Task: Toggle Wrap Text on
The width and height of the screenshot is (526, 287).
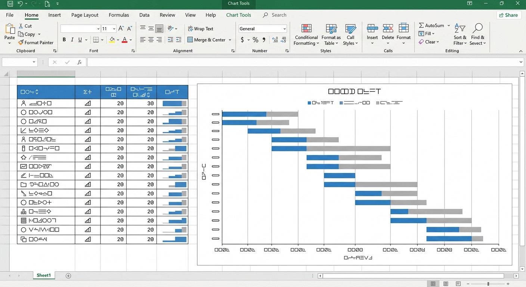Action: [x=201, y=29]
